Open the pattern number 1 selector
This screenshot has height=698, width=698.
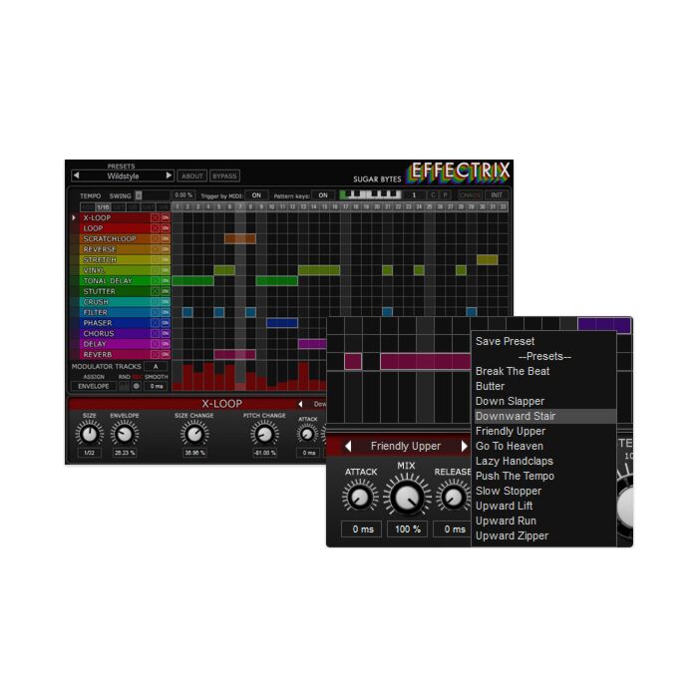(x=414, y=195)
